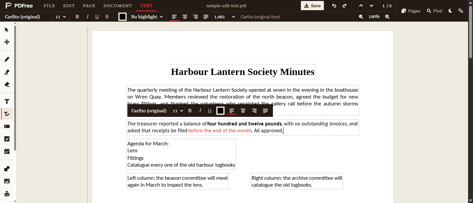Viewport: 473px width, 203px height.
Task: Align text left in top toolbar
Action: point(174,17)
